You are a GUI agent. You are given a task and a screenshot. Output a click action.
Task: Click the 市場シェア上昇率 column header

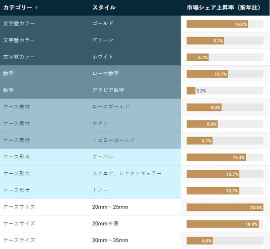tap(224, 8)
